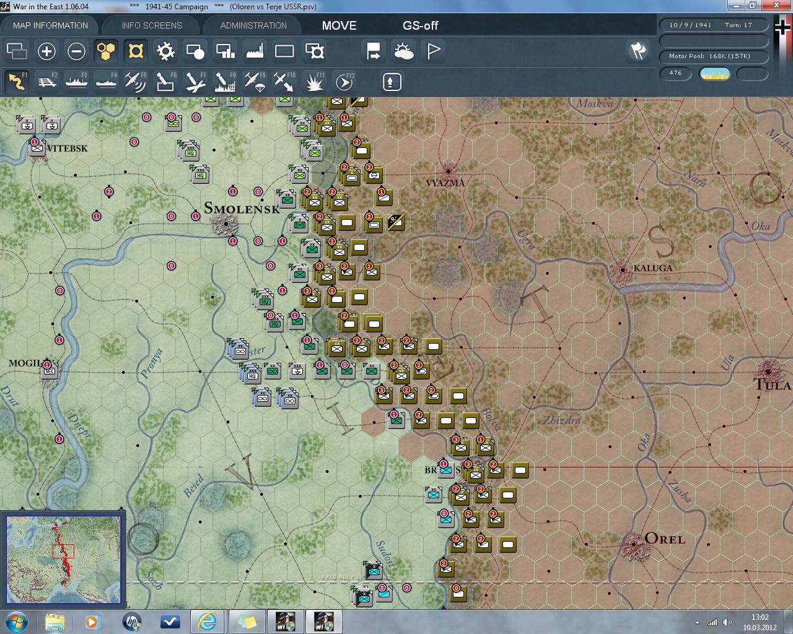The image size is (793, 634).
Task: Click the zoom out minus button
Action: click(76, 51)
